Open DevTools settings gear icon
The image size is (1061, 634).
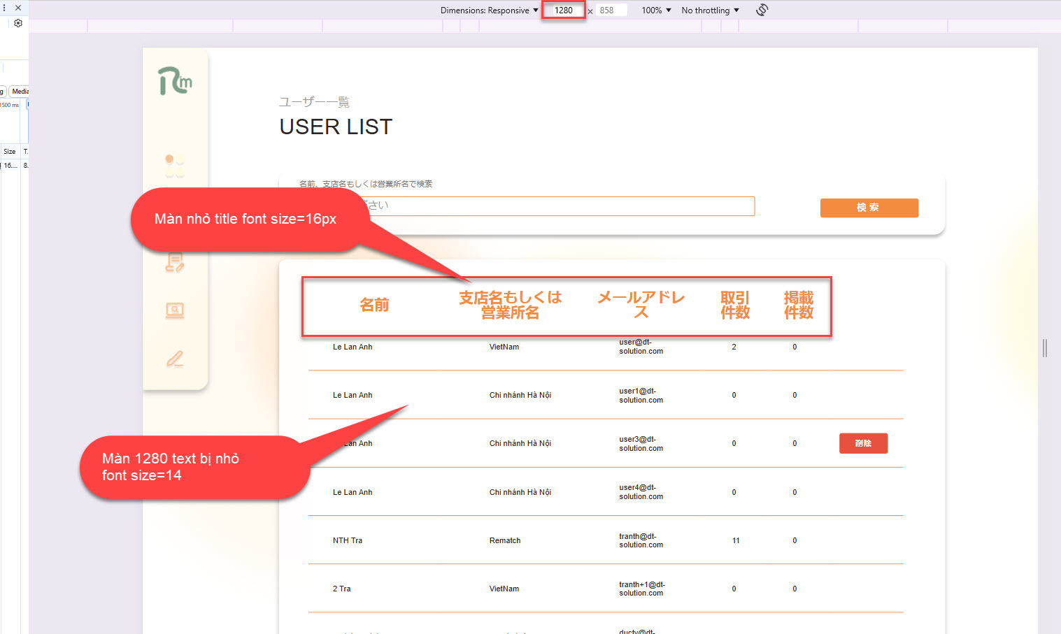(18, 23)
